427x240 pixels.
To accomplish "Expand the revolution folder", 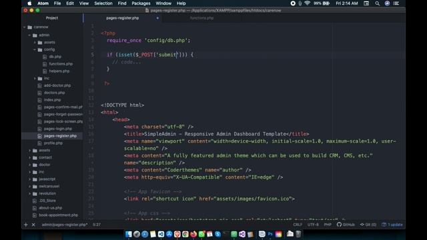I will [29, 193].
